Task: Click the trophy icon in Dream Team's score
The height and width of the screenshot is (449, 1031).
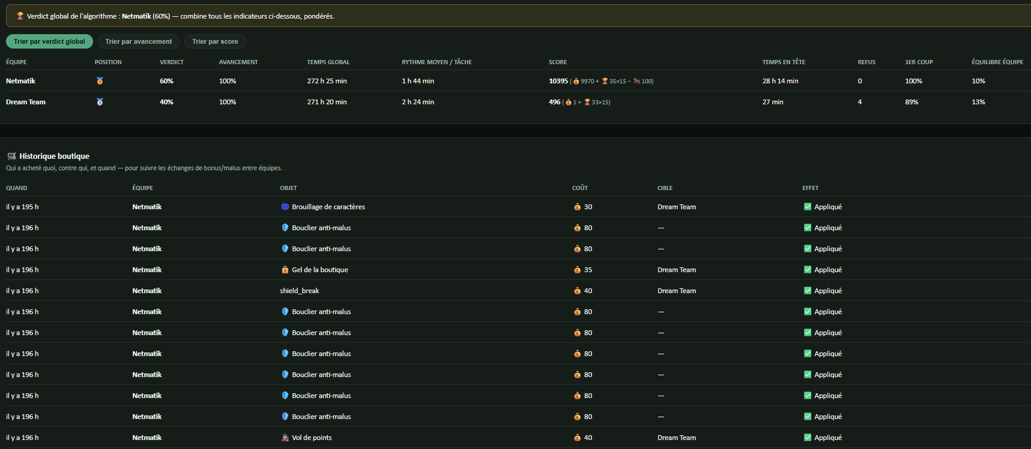Action: (x=587, y=102)
